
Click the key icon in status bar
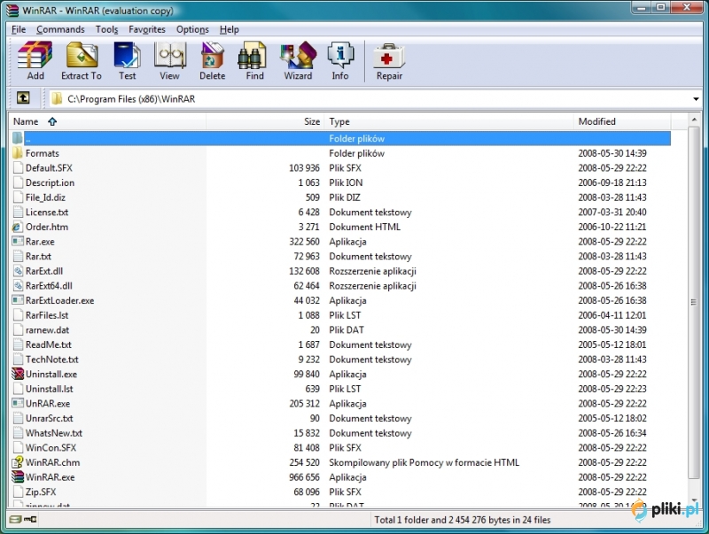(30, 520)
